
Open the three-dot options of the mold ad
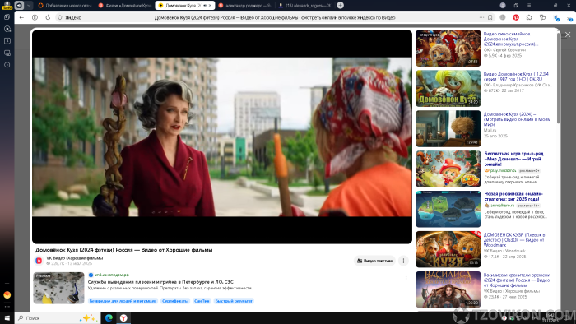coord(406,277)
